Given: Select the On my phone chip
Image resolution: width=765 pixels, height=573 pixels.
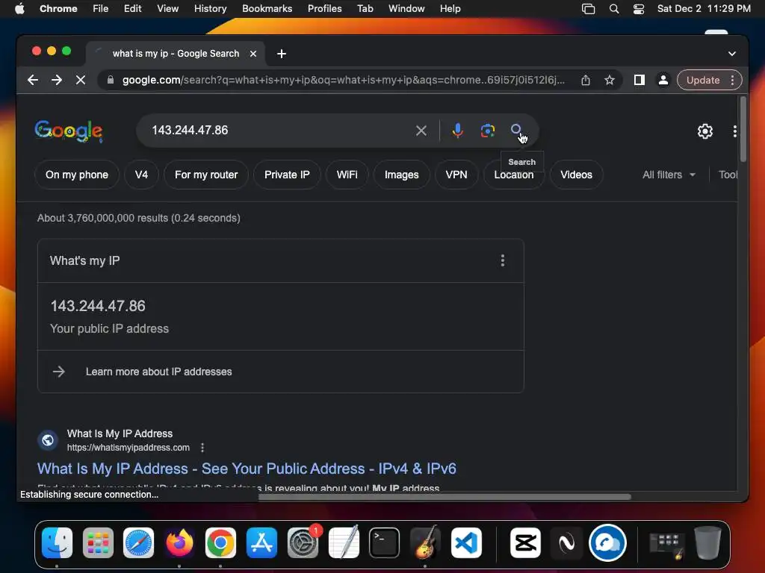Looking at the screenshot, I should [x=77, y=175].
